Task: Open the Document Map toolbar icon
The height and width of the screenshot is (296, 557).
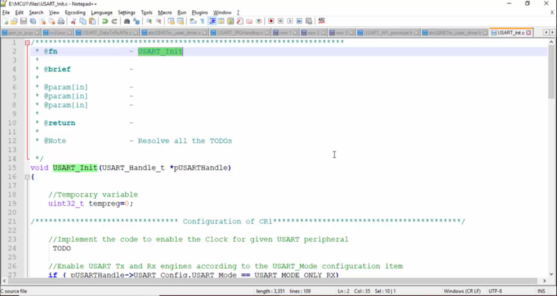Action: pos(230,22)
